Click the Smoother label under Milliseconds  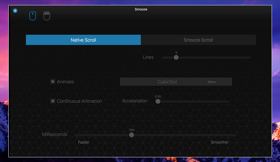coord(220,142)
